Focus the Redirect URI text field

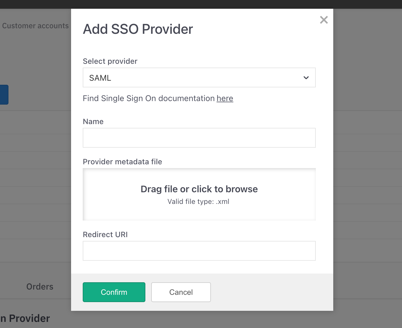pyautogui.click(x=199, y=251)
